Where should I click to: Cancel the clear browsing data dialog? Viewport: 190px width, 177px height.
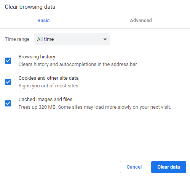coord(134,167)
